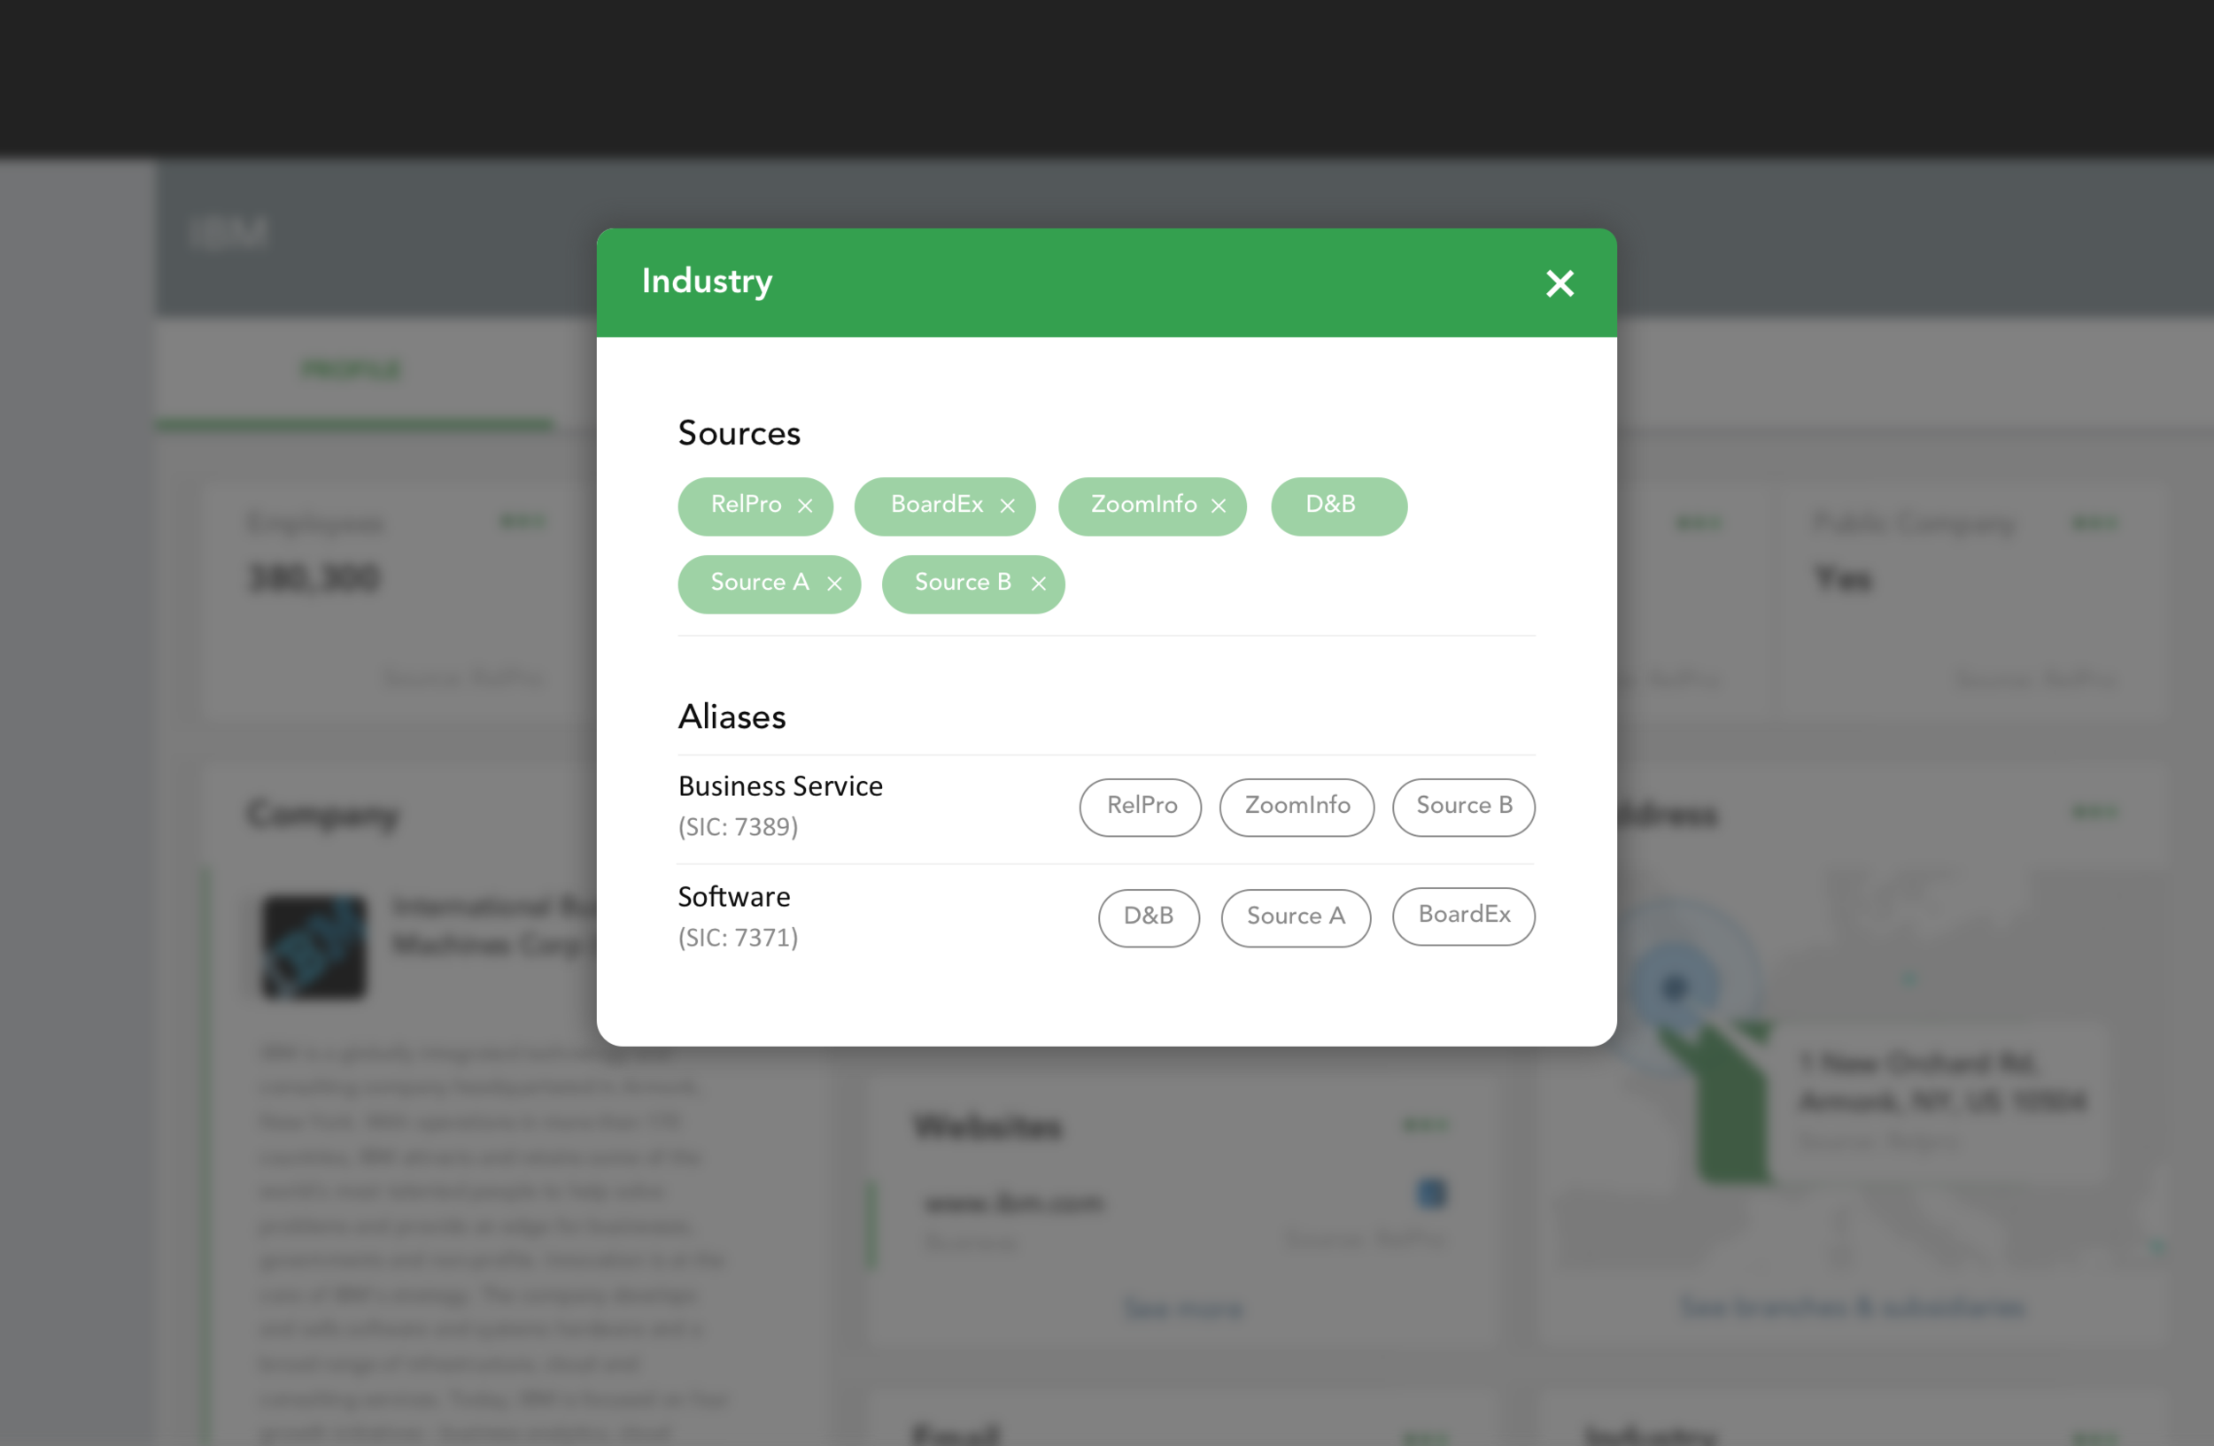
Task: Select the Business Service alias name
Action: tap(780, 786)
